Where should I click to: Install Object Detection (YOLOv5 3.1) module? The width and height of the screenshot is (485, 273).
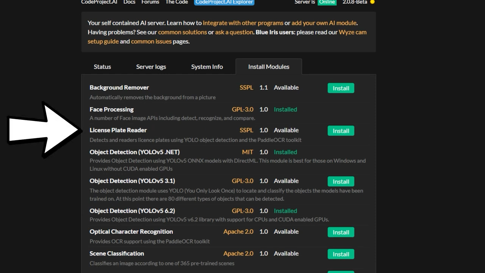(341, 182)
